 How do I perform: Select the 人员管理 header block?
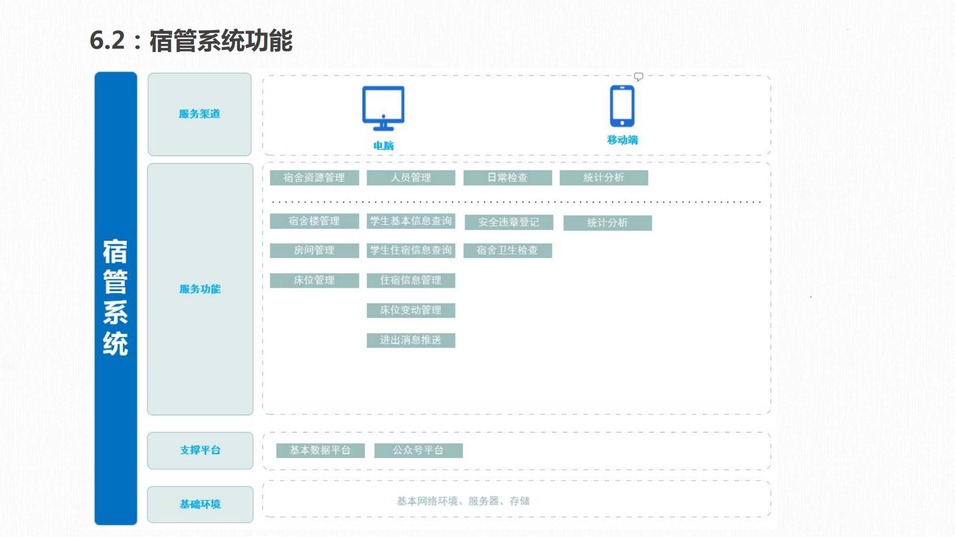[411, 178]
